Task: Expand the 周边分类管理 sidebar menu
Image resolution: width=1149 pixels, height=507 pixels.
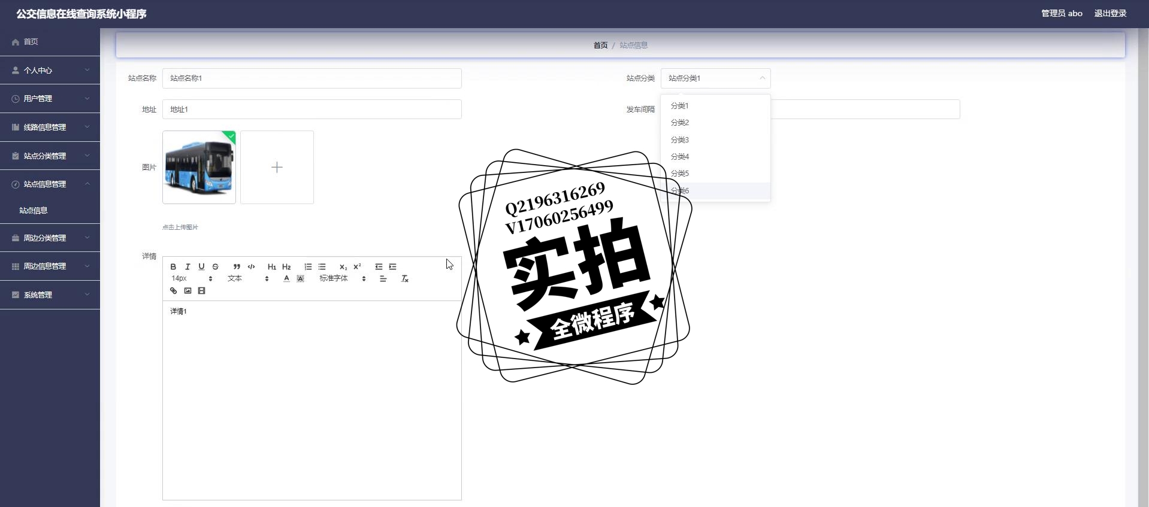Action: tap(50, 238)
